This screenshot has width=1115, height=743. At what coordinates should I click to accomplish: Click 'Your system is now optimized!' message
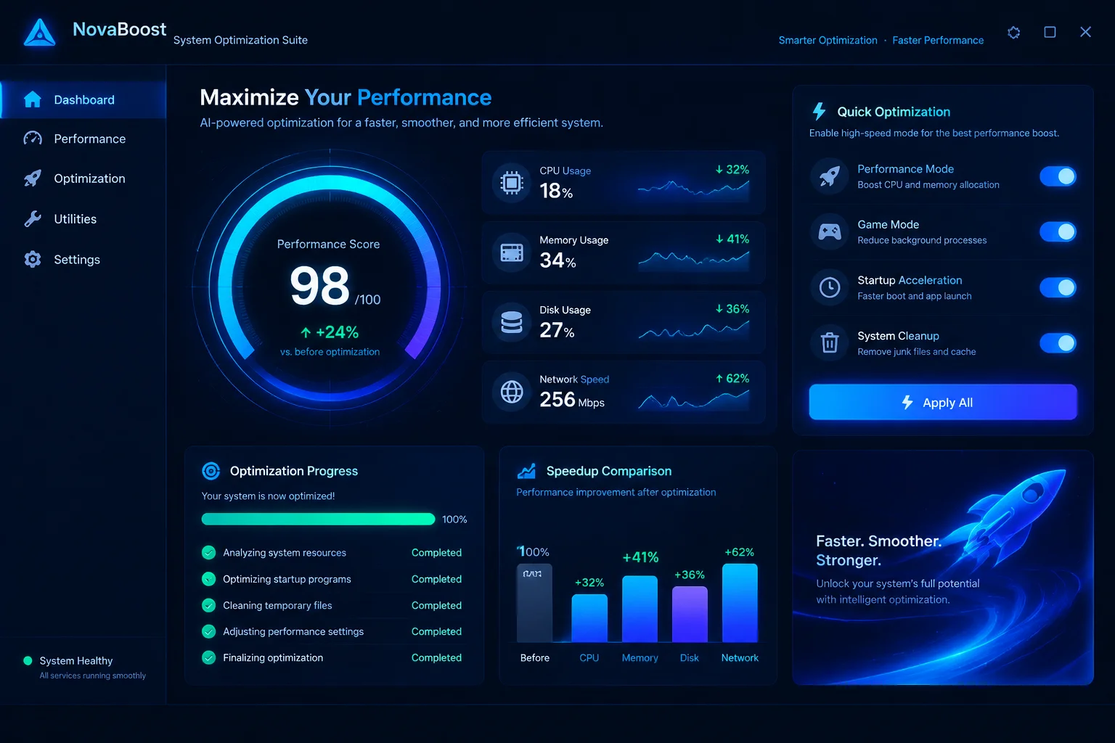click(x=268, y=496)
